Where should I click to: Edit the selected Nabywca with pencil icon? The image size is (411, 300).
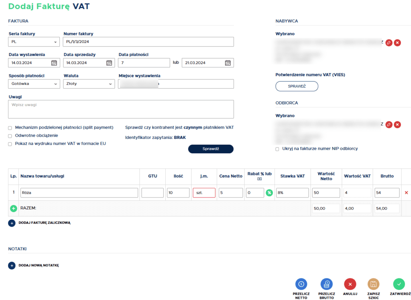pyautogui.click(x=389, y=42)
